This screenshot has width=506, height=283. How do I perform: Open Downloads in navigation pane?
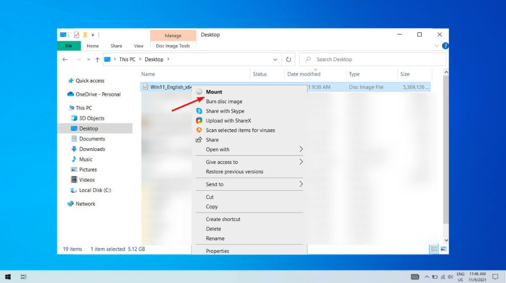(91, 149)
